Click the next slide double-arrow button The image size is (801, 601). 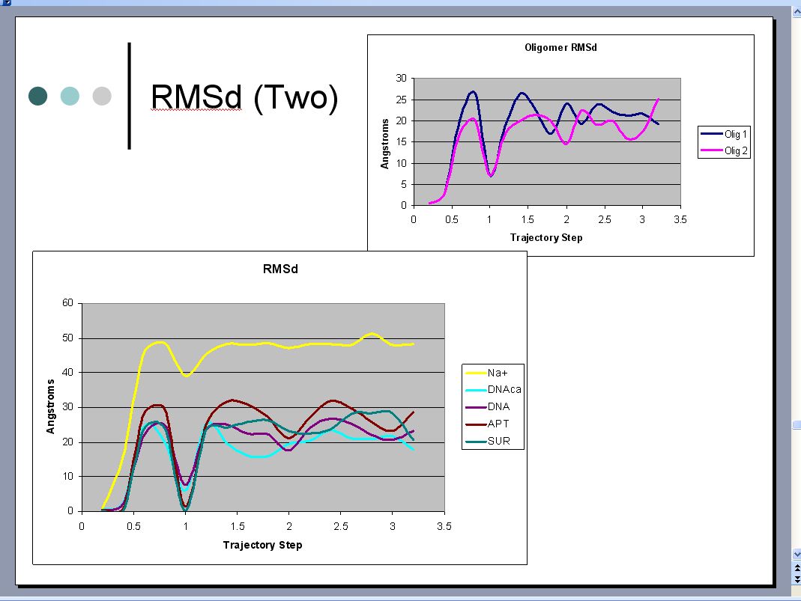click(797, 580)
